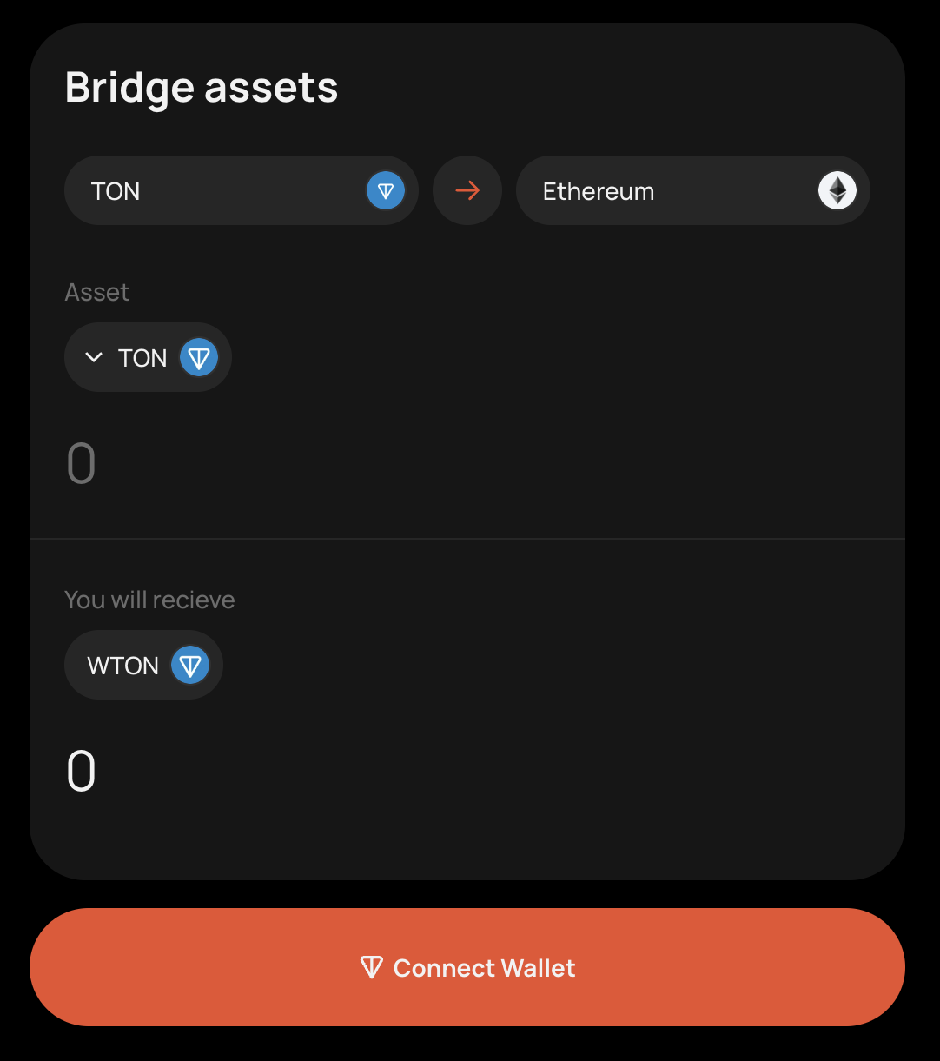This screenshot has width=940, height=1061.
Task: Click the TON logo in Asset selector
Action: 198,357
